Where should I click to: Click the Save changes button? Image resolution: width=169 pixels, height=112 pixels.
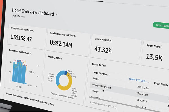(161, 25)
